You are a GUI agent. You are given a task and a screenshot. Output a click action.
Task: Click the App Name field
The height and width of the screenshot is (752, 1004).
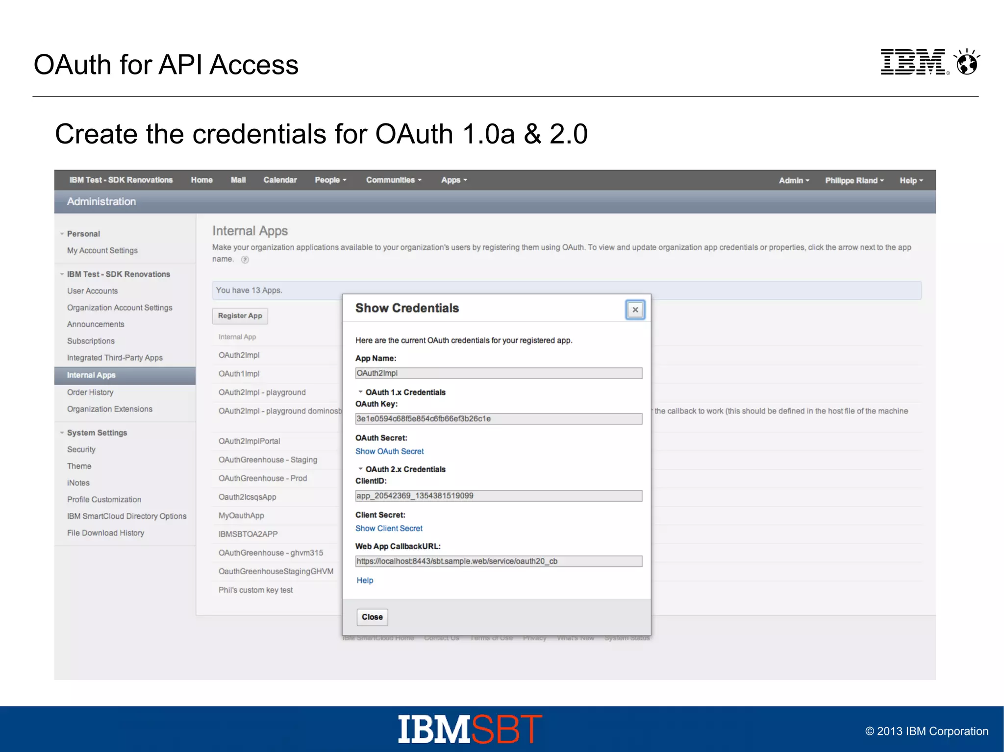(x=499, y=373)
